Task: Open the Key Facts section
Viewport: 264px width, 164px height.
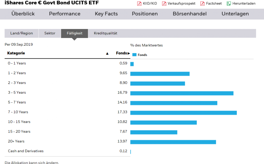Action: pyautogui.click(x=106, y=14)
